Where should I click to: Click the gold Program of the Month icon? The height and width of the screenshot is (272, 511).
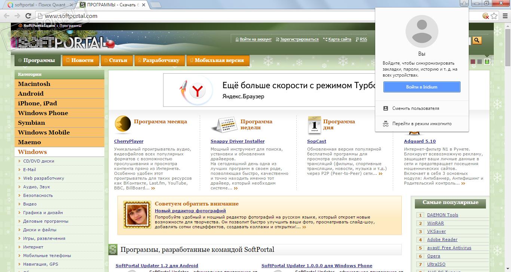point(123,125)
